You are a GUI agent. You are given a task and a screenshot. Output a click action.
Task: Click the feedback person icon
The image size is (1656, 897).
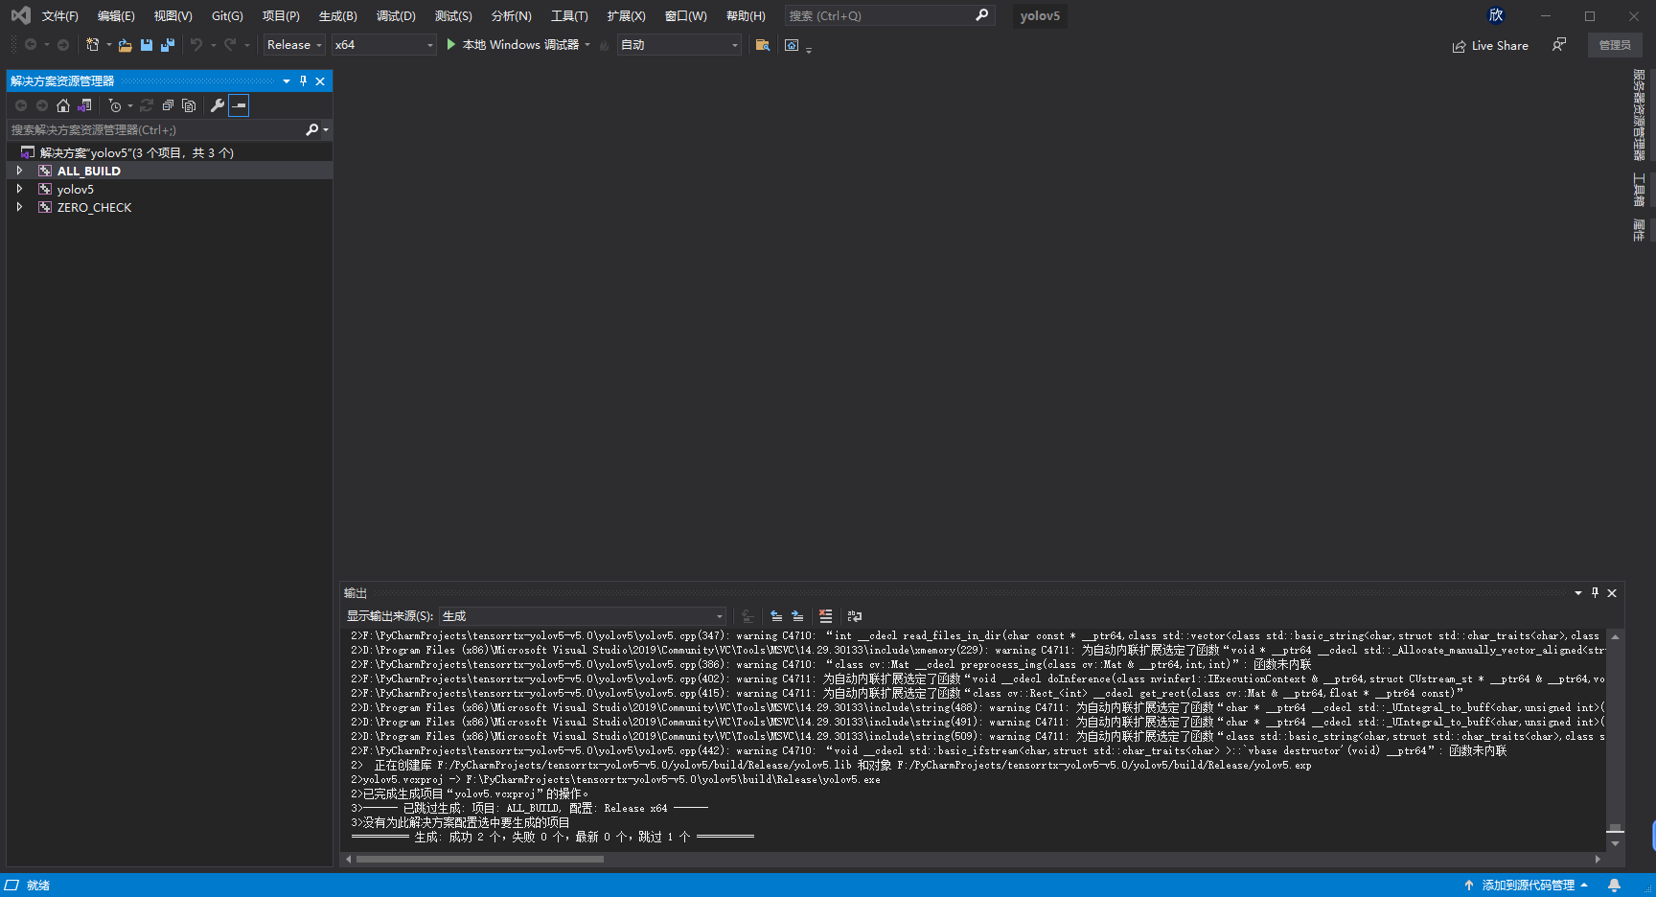tap(1559, 45)
